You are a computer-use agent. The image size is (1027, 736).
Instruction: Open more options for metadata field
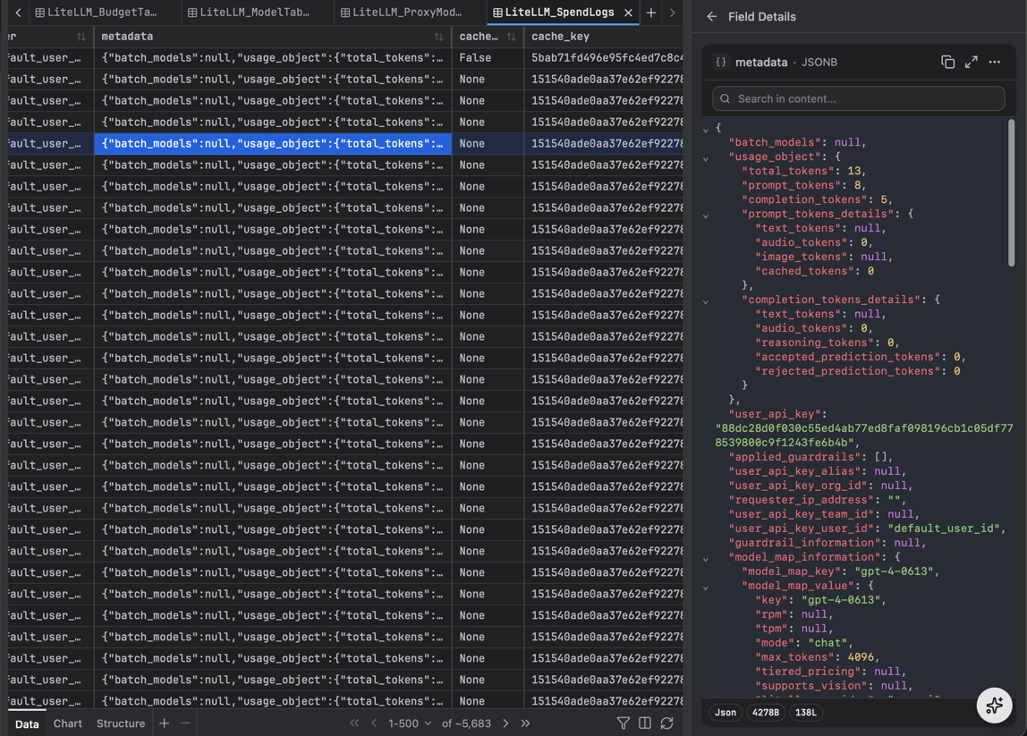[x=994, y=62]
